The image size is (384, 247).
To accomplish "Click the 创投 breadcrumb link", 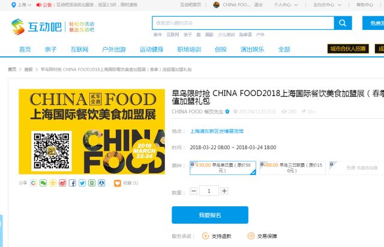I will (x=28, y=70).
